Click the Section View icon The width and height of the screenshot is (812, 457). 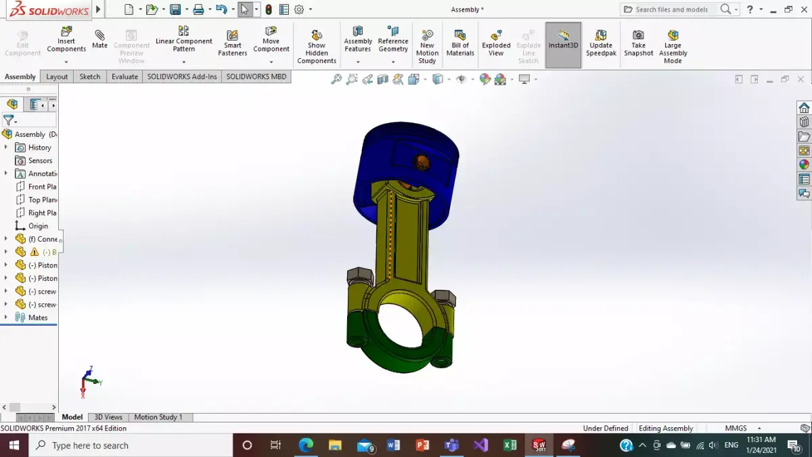click(384, 79)
